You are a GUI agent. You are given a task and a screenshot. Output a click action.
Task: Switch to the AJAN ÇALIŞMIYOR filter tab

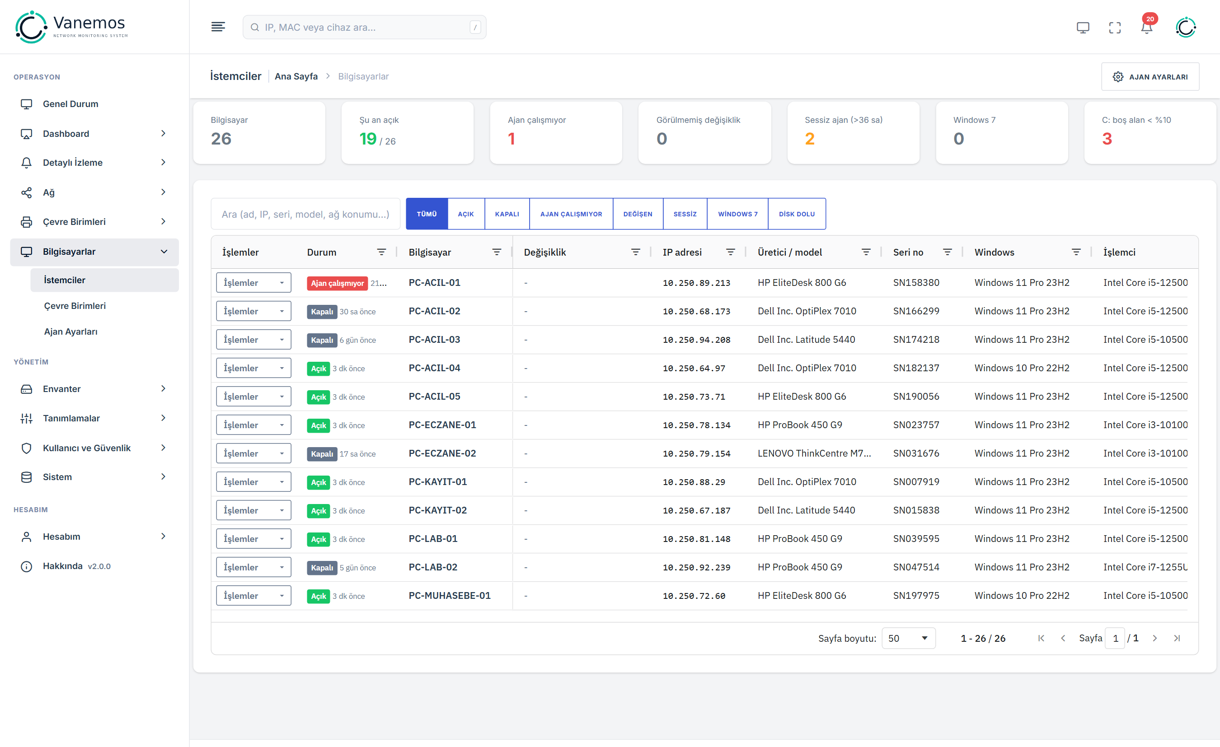[x=572, y=214]
